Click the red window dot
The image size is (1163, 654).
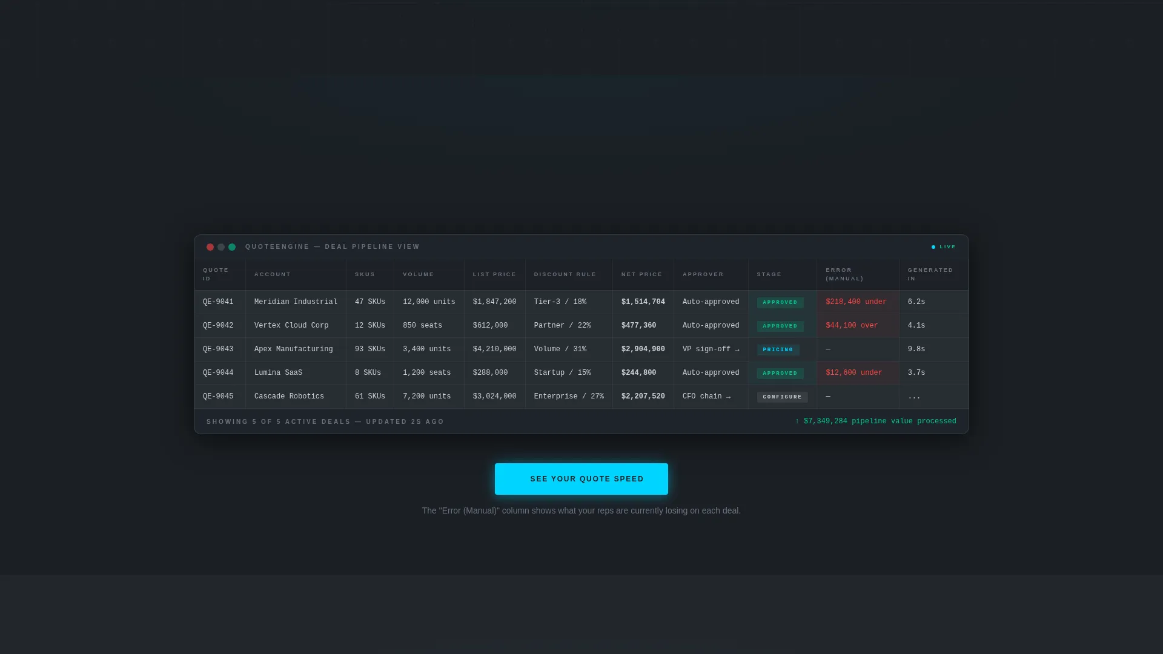[210, 247]
